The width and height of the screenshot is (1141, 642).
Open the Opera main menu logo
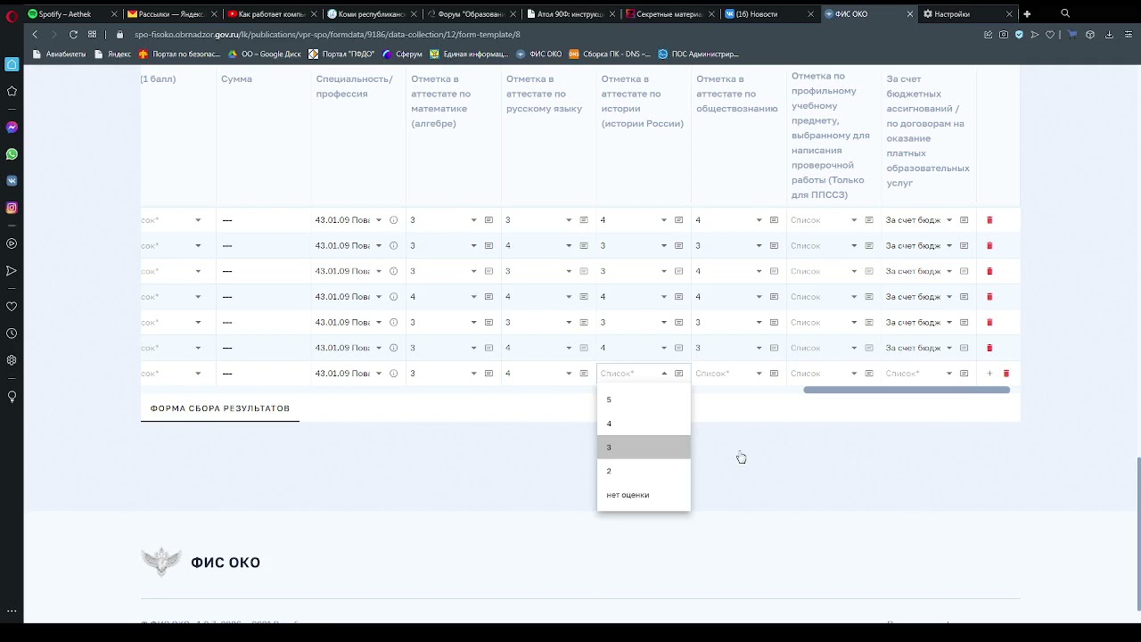(12, 15)
